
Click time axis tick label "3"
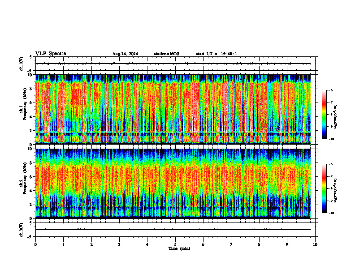(x=119, y=244)
